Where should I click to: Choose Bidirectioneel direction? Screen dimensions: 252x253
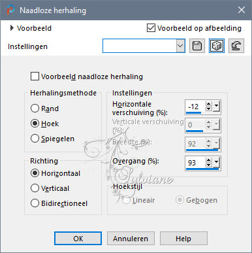35,203
